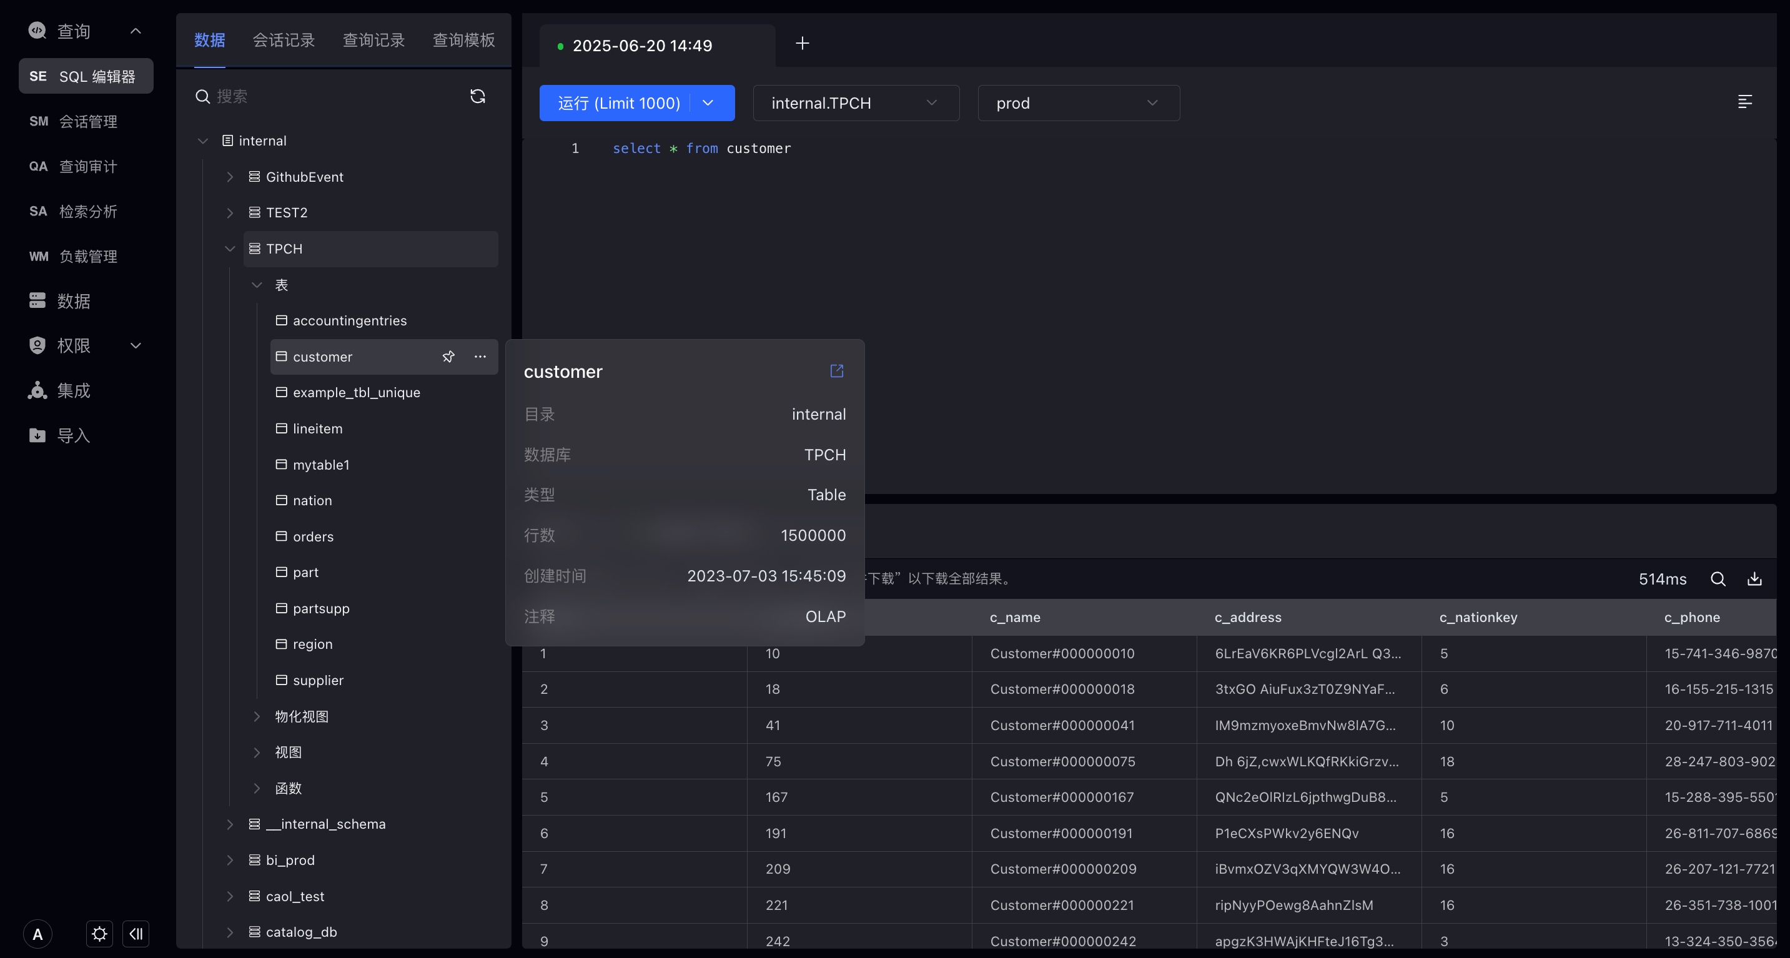The height and width of the screenshot is (958, 1790).
Task: Collapse the 查询 sidebar group
Action: coord(136,31)
